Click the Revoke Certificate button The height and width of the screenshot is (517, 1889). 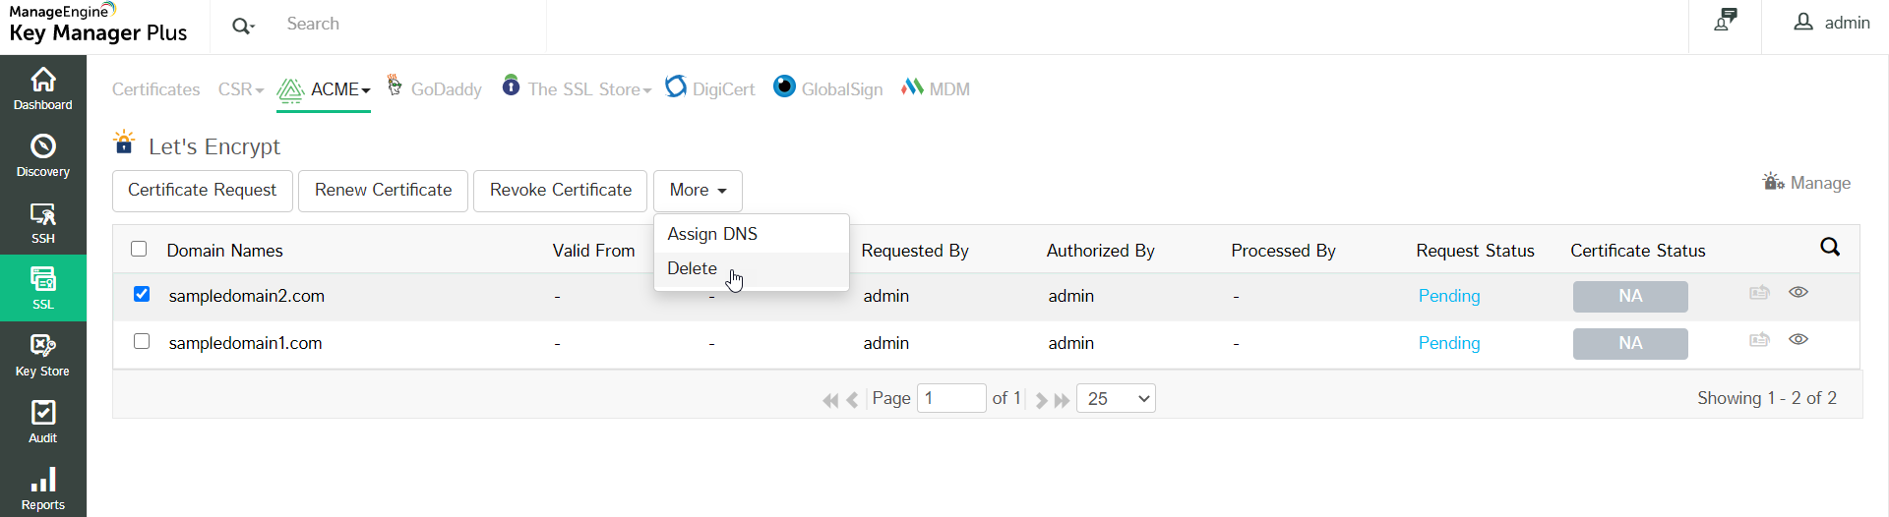click(560, 191)
